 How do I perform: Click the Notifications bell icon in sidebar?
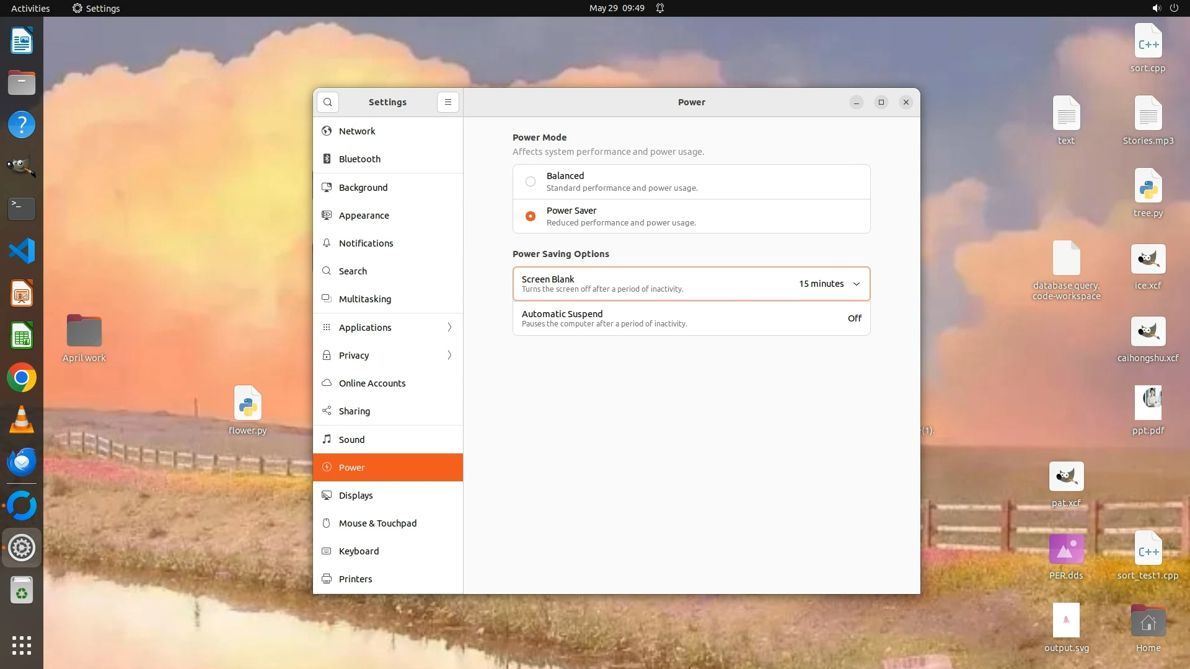pyautogui.click(x=327, y=243)
